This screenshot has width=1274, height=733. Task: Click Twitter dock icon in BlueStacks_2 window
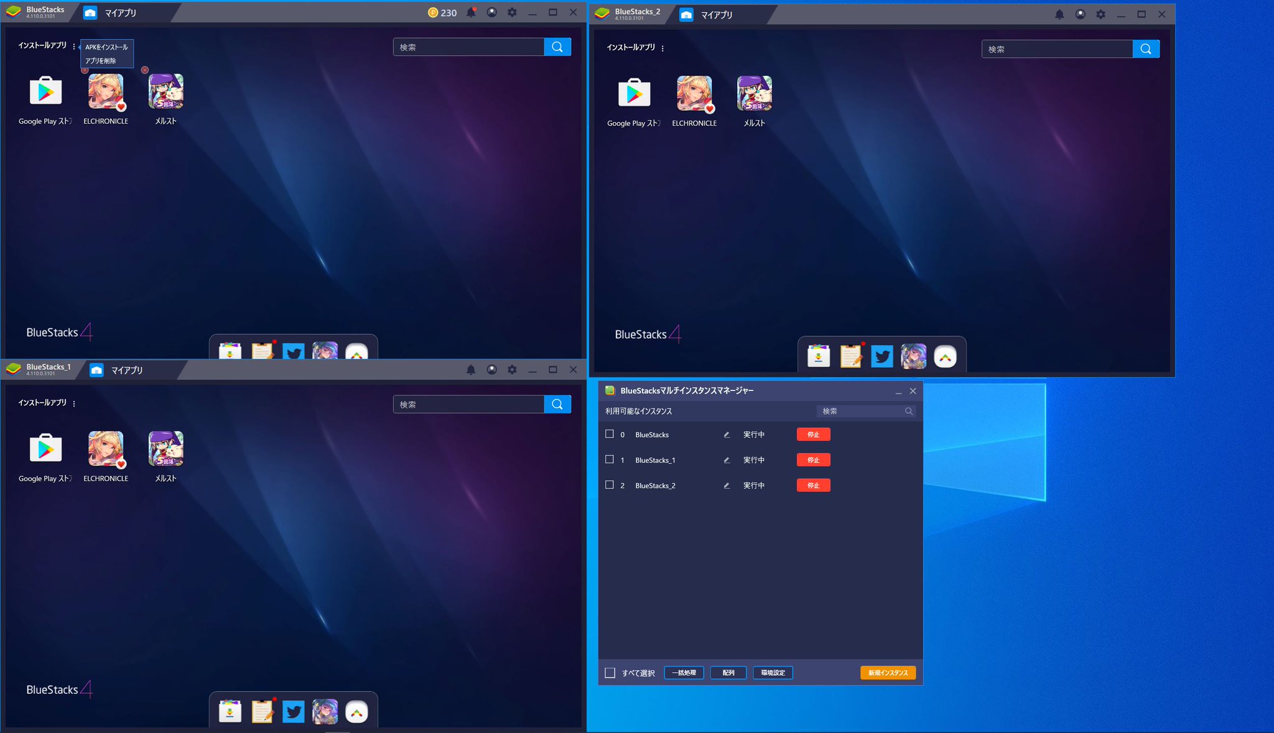(x=881, y=357)
